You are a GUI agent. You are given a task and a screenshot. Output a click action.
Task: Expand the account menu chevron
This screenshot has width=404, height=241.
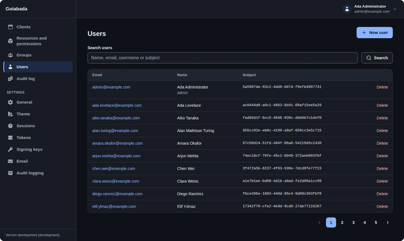pos(395,9)
